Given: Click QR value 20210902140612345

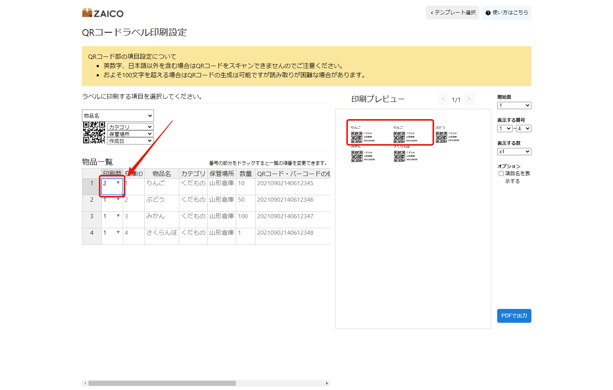Looking at the screenshot, I should 285,183.
